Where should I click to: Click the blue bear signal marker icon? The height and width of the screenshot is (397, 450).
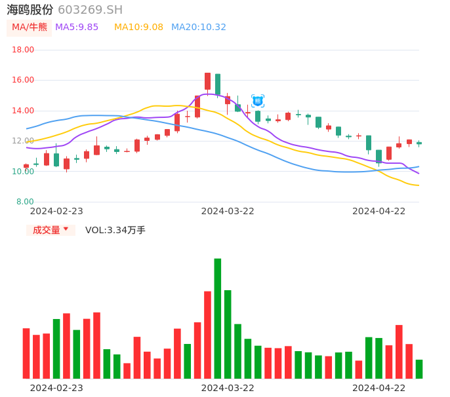258,101
